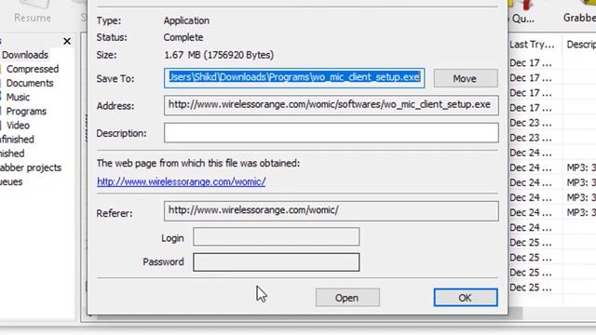Click the Resume toolbar button
The height and width of the screenshot is (335, 596).
pos(33,12)
